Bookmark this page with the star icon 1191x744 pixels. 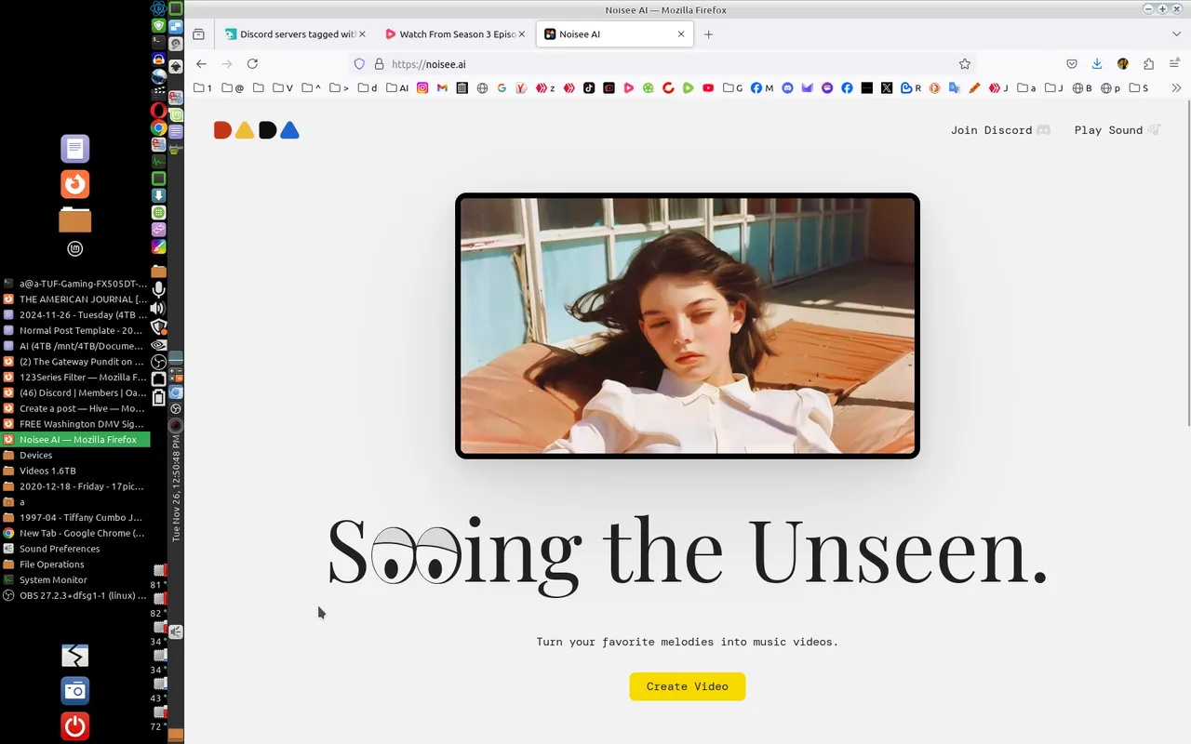[965, 64]
